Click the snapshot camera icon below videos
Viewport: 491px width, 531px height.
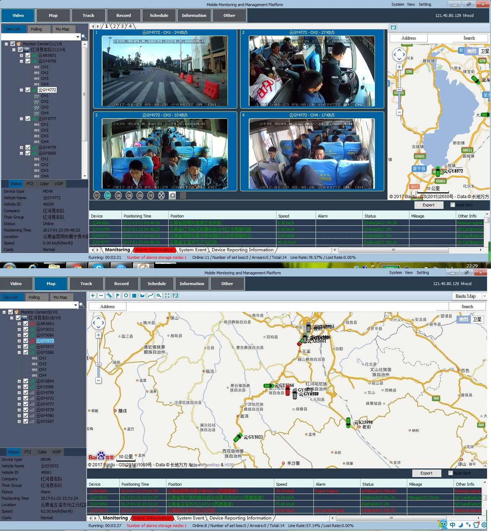coord(173,196)
